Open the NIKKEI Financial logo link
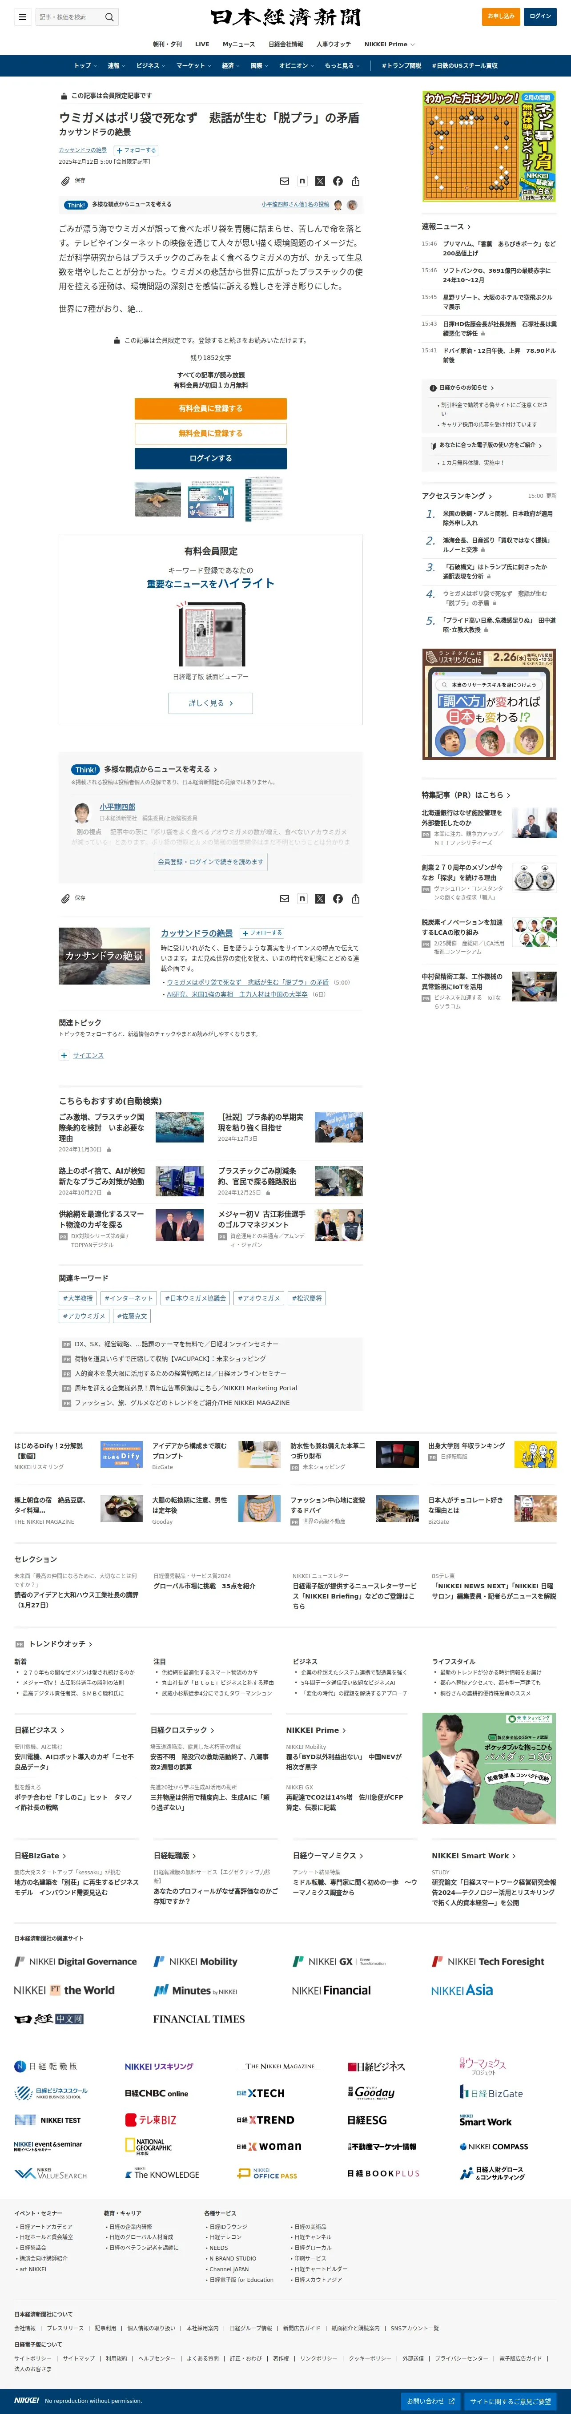571x2414 pixels. 331,1990
